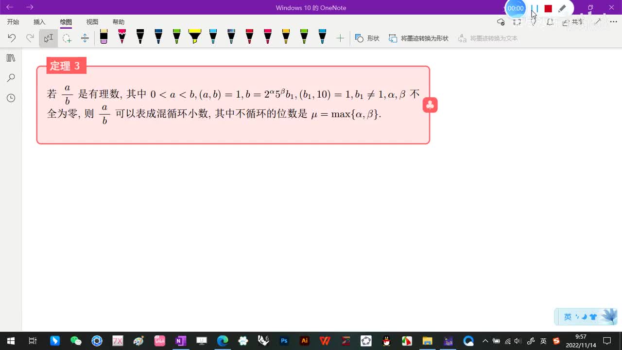Launch Illustrator from the taskbar
The height and width of the screenshot is (350, 622).
[x=305, y=341]
